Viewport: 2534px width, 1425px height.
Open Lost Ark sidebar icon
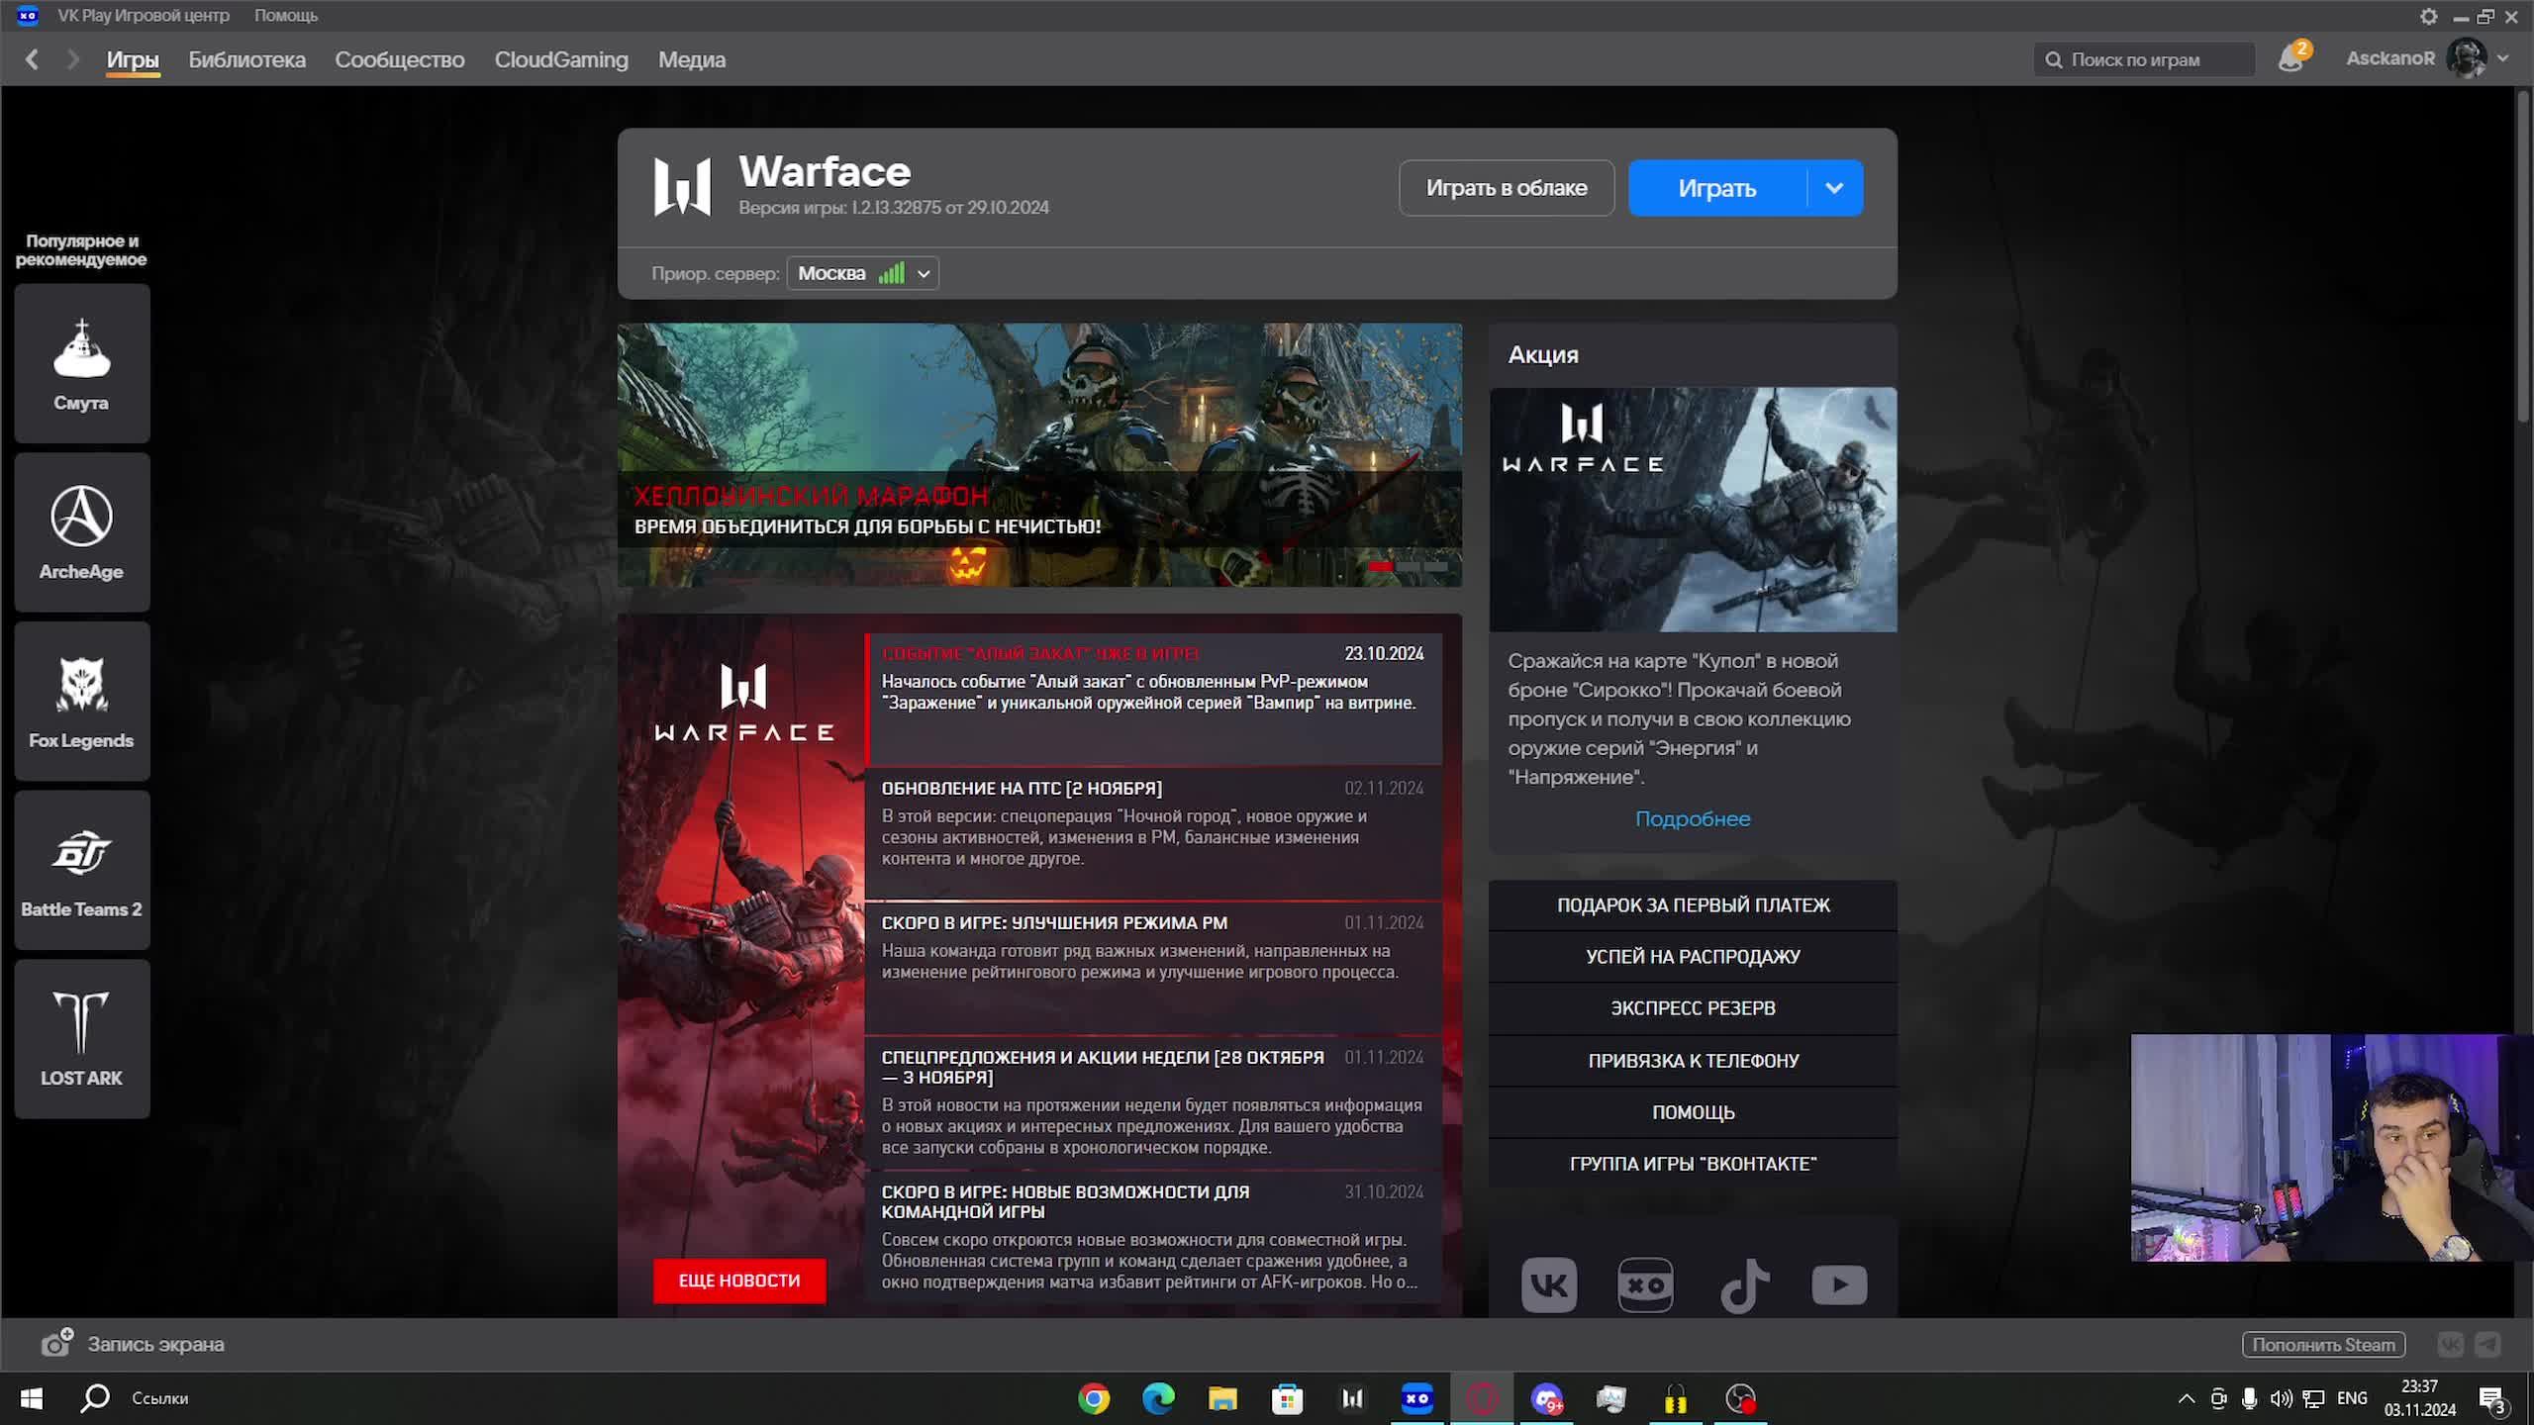click(81, 1037)
